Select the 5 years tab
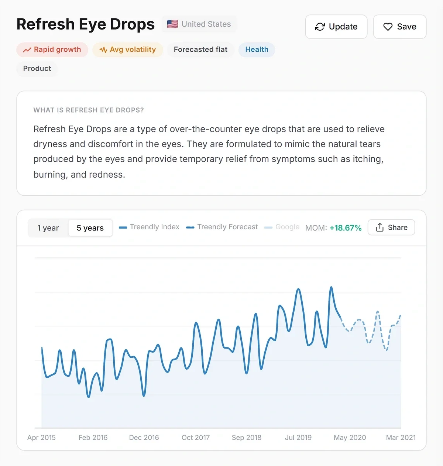 pos(90,228)
